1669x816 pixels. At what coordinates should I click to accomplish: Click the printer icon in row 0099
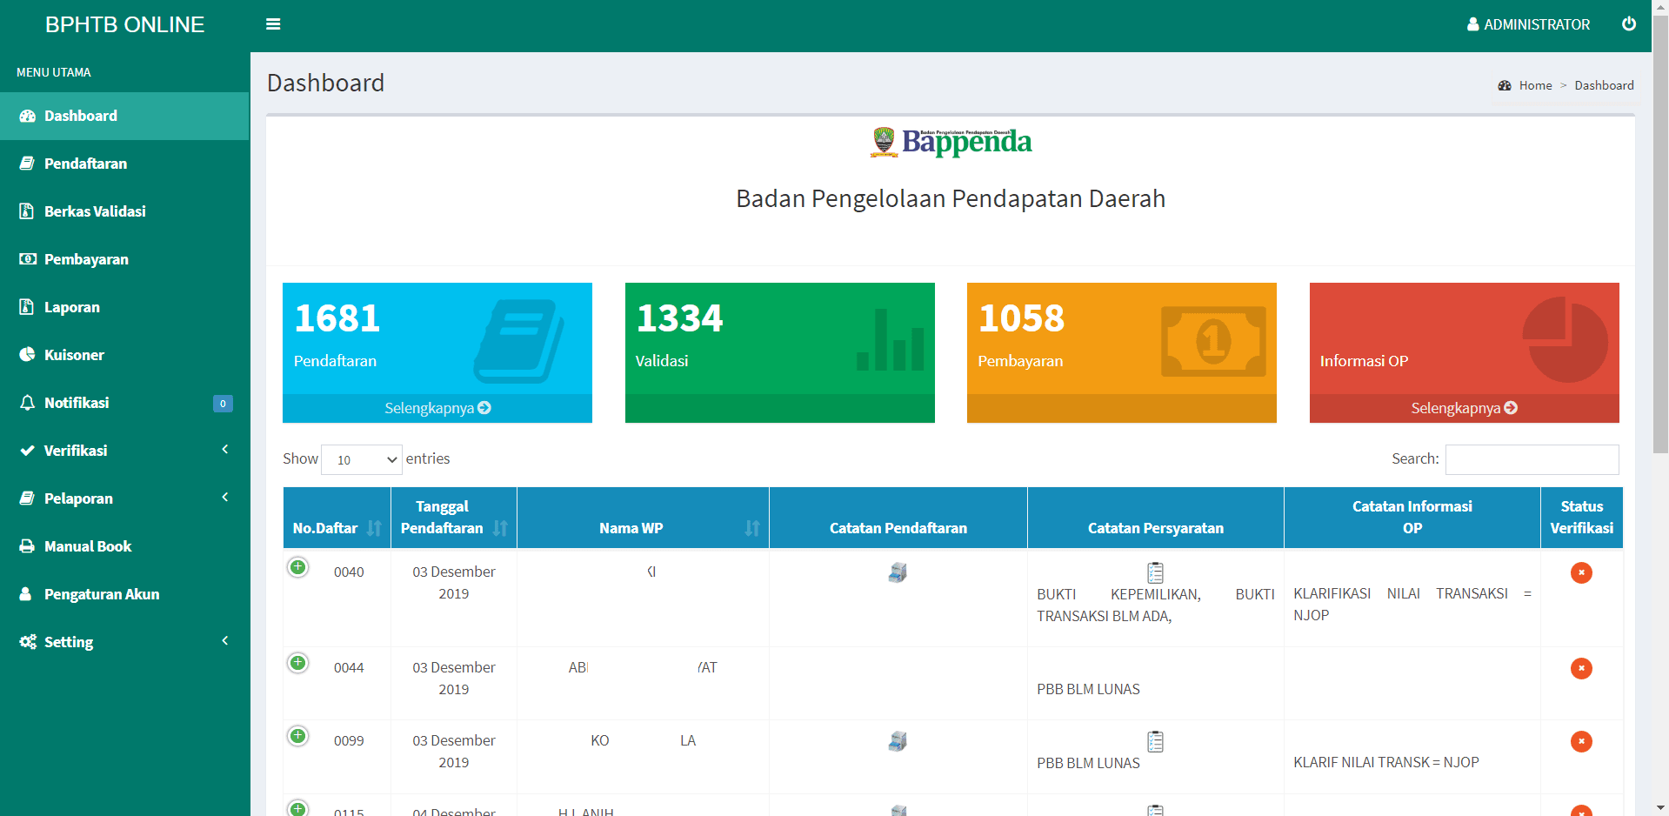tap(898, 741)
